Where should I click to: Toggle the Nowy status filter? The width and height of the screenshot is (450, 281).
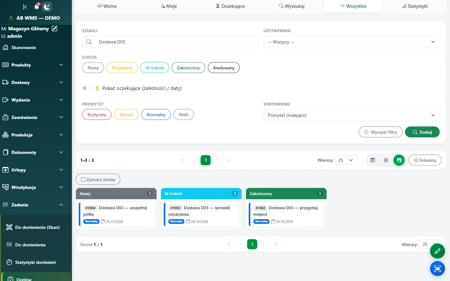click(x=93, y=68)
